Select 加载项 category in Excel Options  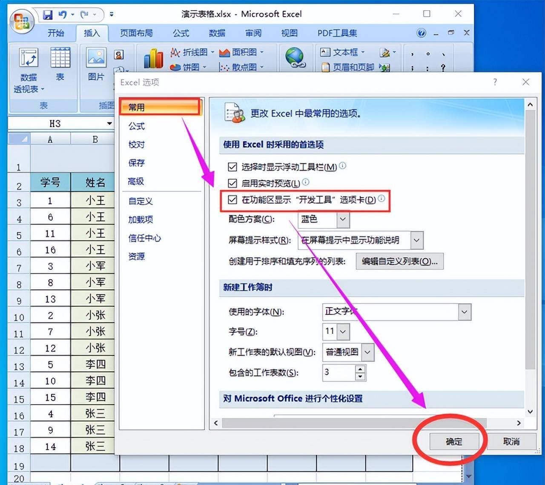[141, 220]
